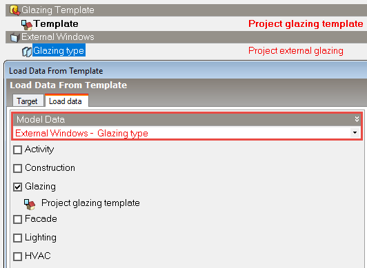Collapse the External Windows header

tap(186, 37)
